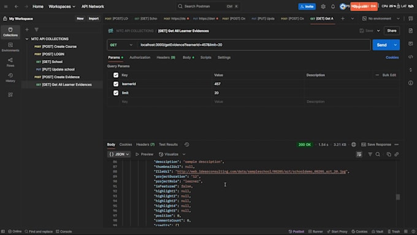Open the Flows sidebar panel
Image resolution: width=417 pixels, height=235 pixels.
[x=10, y=62]
